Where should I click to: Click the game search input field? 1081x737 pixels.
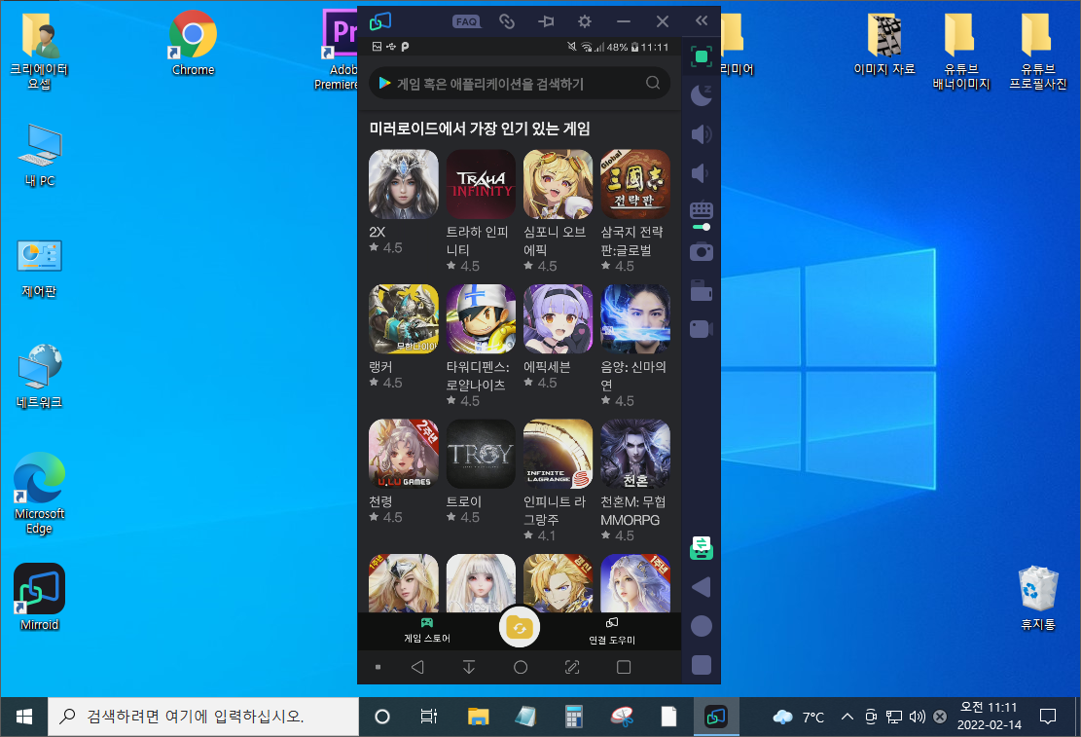pyautogui.click(x=520, y=84)
